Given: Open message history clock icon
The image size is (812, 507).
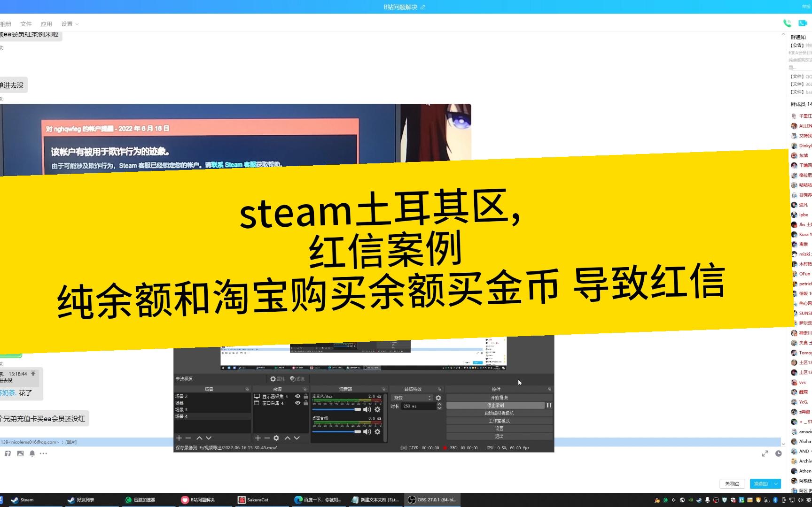Looking at the screenshot, I should (x=778, y=453).
